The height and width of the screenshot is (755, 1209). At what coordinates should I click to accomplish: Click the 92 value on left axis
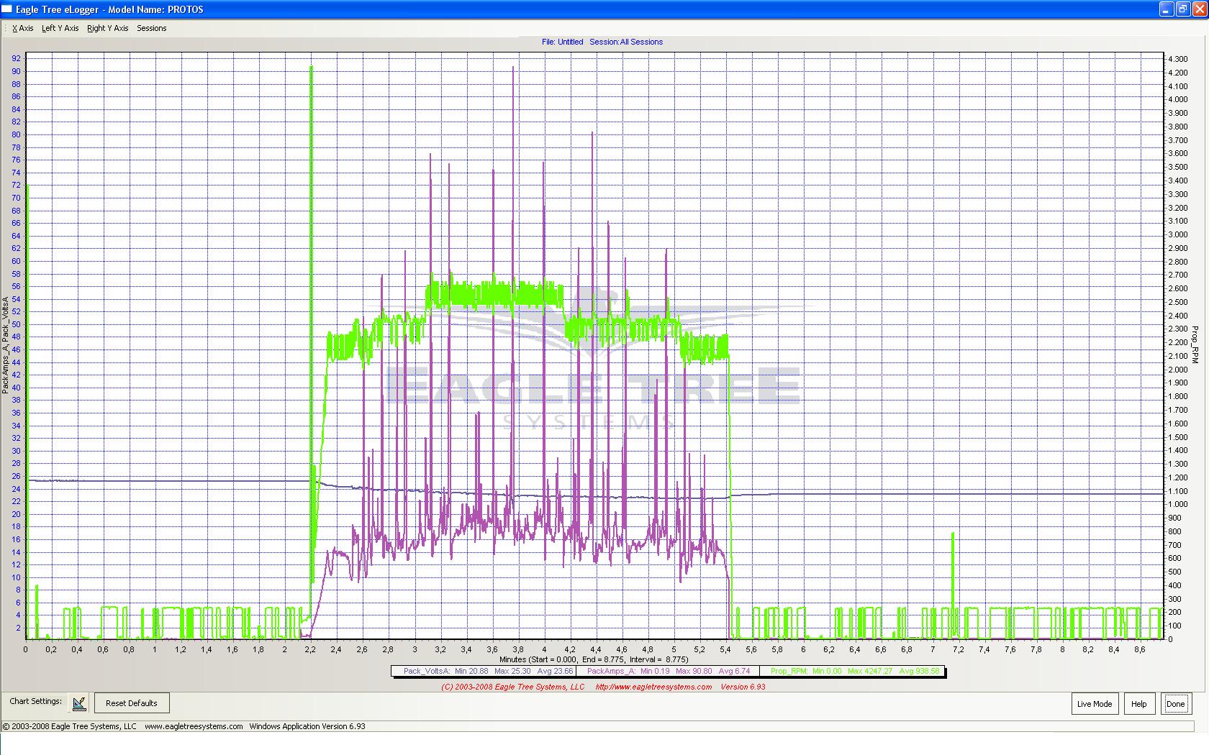(x=16, y=59)
